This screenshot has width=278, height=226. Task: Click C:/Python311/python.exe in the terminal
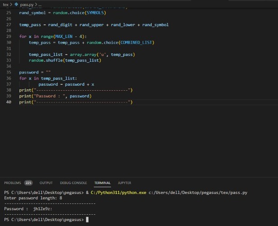[x=118, y=193]
